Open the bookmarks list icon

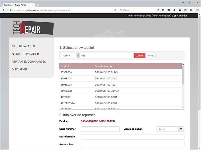pos(163,10)
